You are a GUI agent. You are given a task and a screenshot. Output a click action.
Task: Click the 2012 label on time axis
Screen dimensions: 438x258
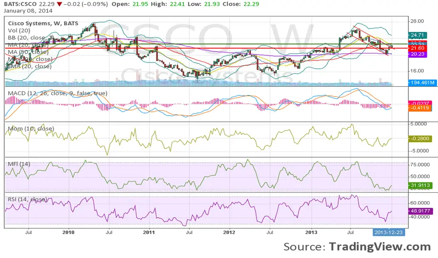(230, 232)
